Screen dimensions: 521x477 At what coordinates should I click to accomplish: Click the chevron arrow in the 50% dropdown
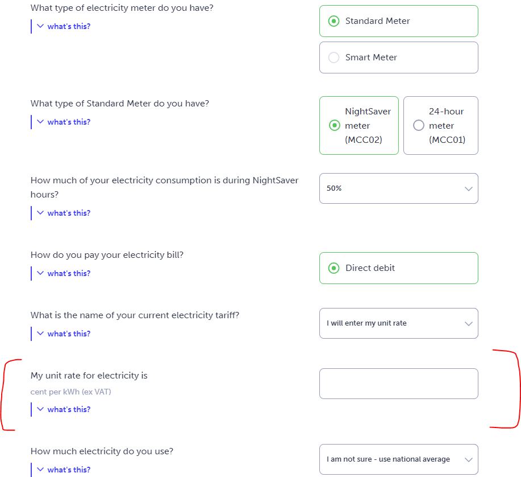pos(468,188)
